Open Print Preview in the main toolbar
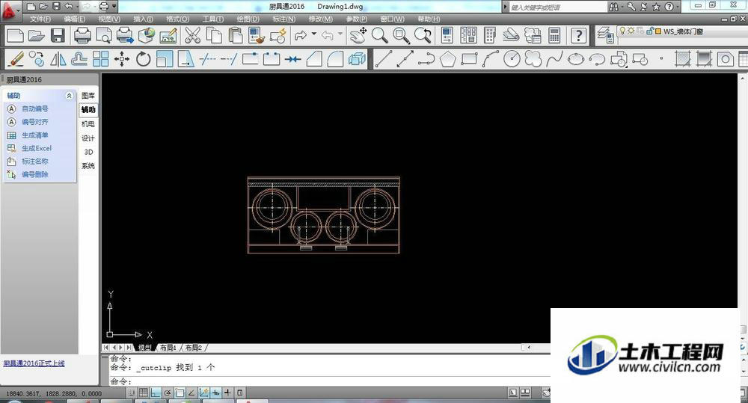The image size is (748, 403). coord(104,35)
